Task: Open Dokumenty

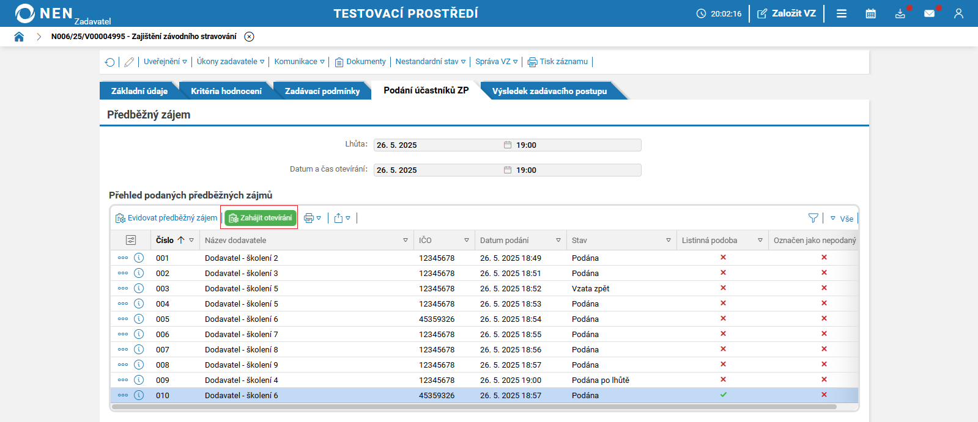Action: coord(360,62)
